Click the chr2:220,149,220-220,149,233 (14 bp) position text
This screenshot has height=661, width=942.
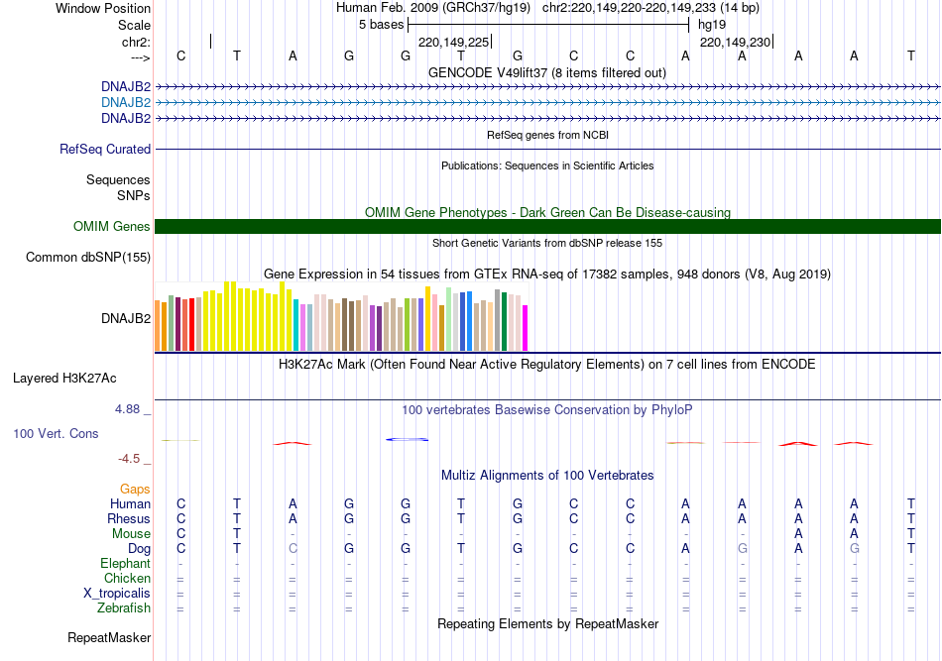click(650, 8)
